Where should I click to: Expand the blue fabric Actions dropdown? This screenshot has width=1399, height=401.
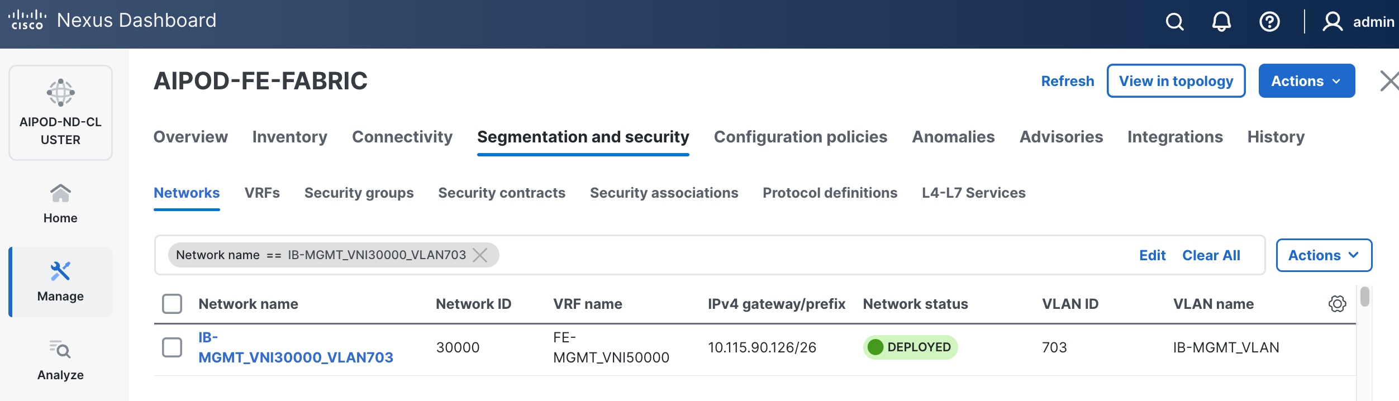tap(1306, 81)
